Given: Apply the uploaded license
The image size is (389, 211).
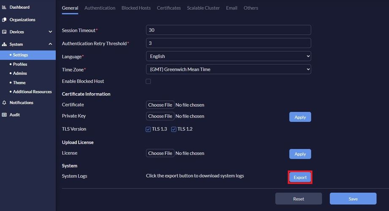Looking at the screenshot, I should pos(300,154).
